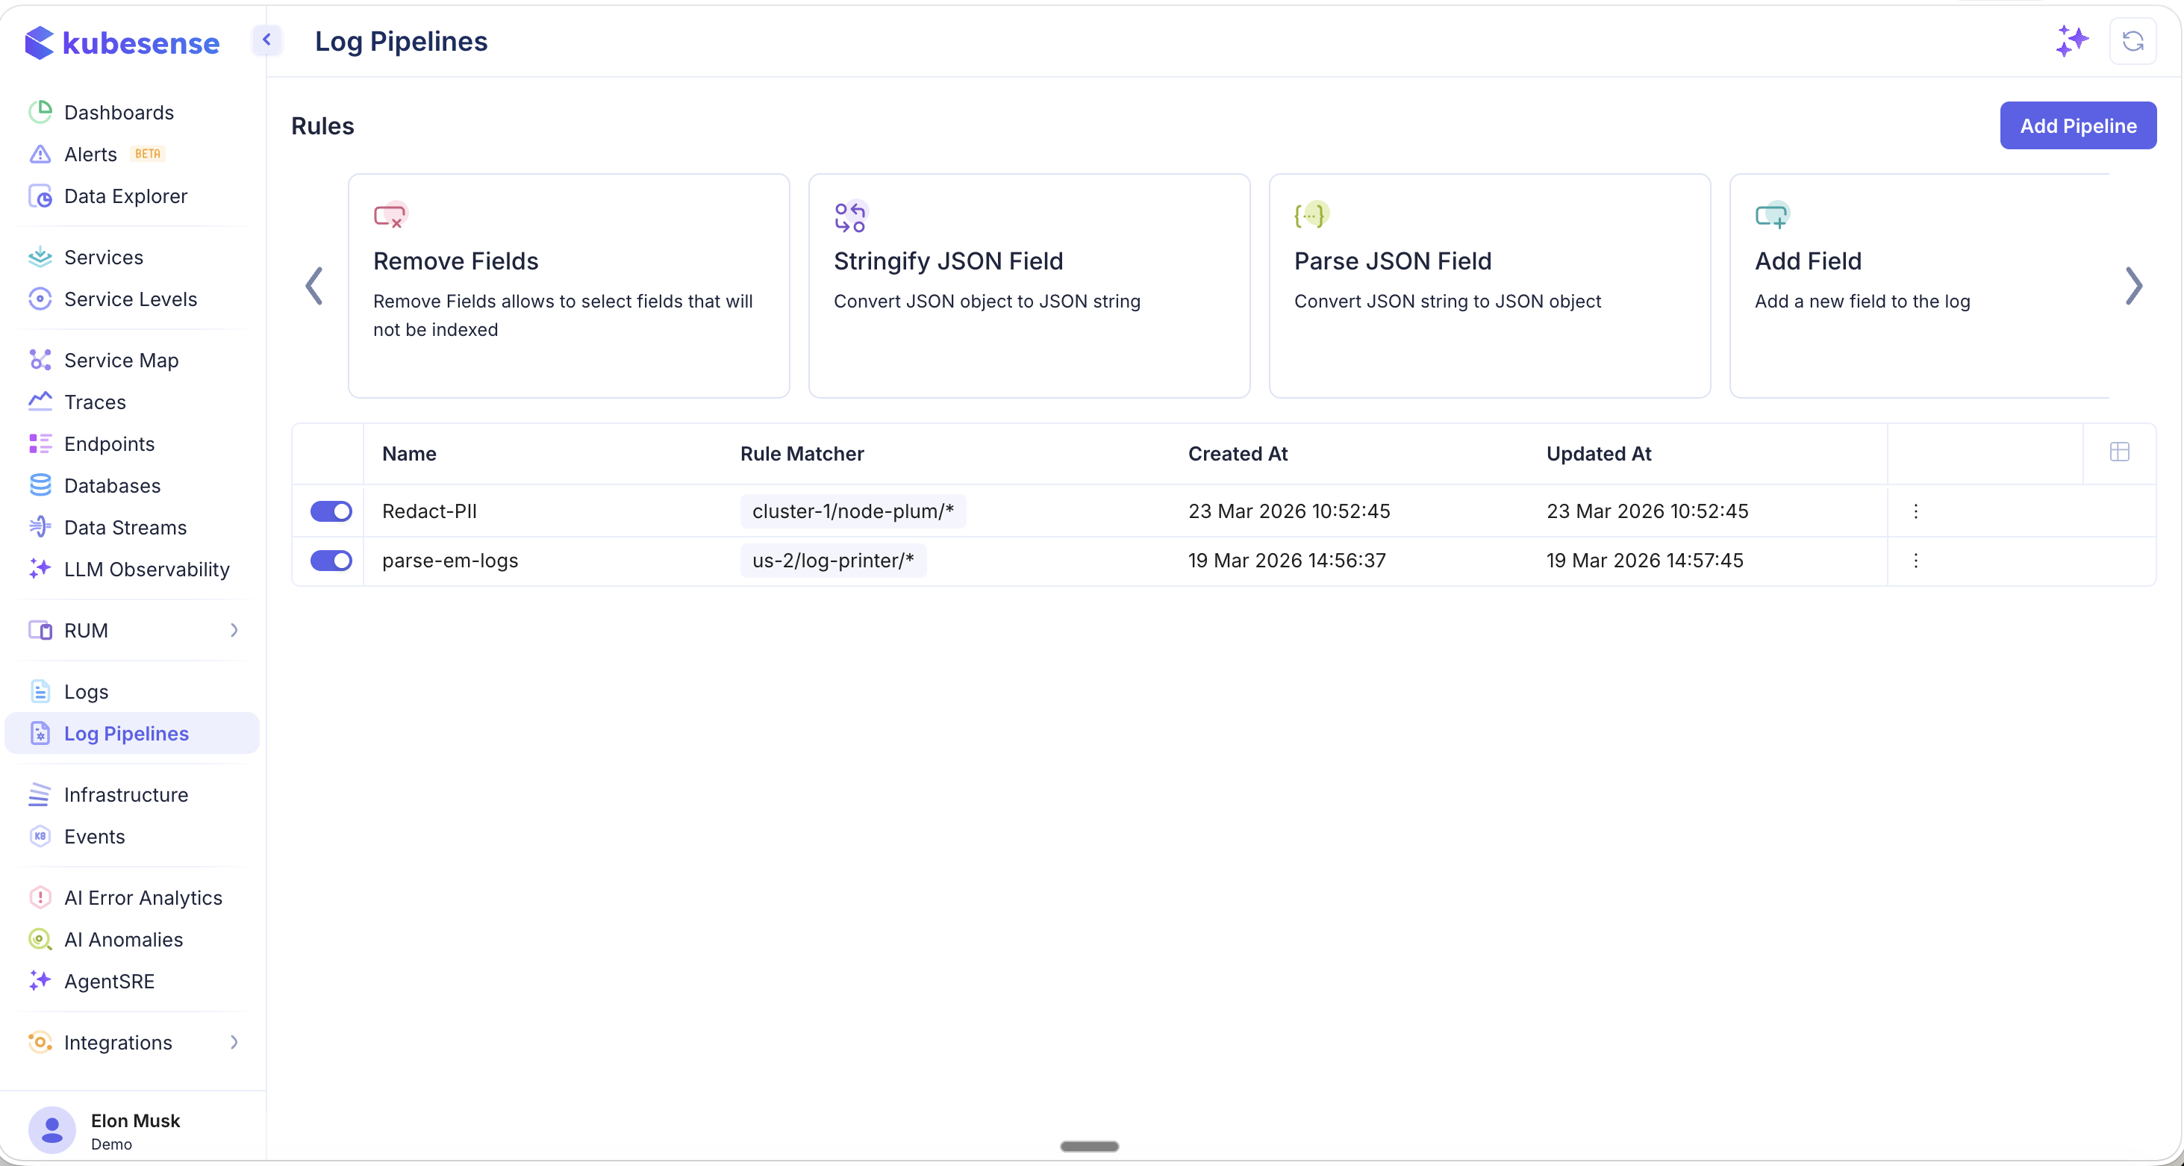This screenshot has height=1166, width=2184.
Task: Disable the Redact-PII rule toggle
Action: [x=331, y=511]
